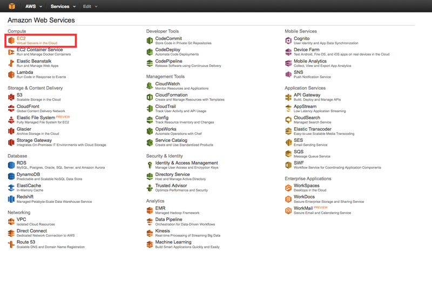Open CloudSearch link
Image resolution: width=432 pixels, height=286 pixels.
pos(307,118)
